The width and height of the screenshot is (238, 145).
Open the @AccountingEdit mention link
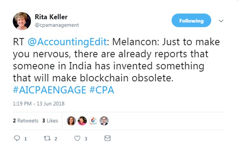67,42
